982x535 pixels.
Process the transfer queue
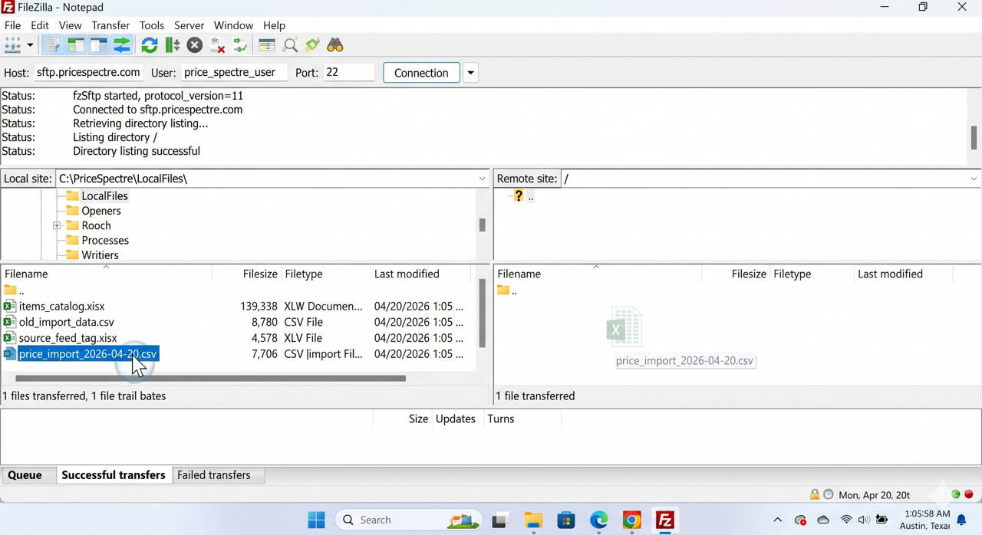point(172,45)
